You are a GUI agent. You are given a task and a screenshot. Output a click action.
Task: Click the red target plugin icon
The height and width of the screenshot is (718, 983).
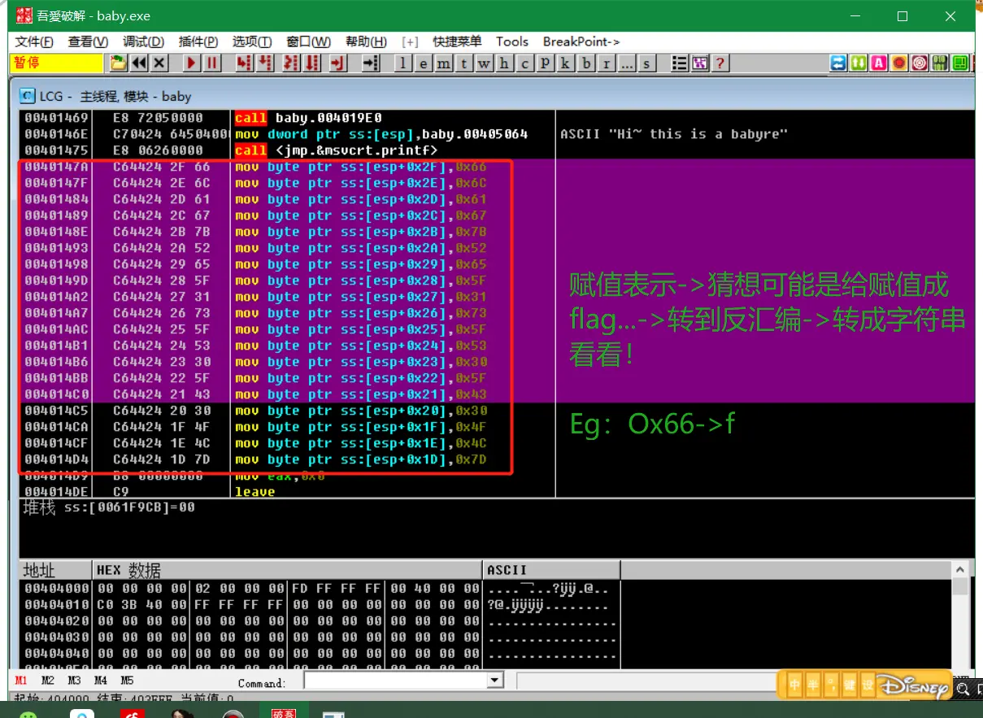(x=920, y=63)
